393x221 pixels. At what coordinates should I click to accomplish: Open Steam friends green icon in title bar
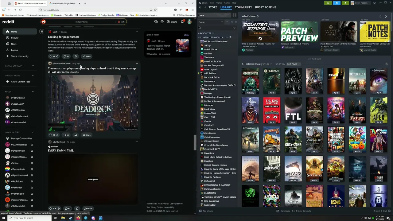tap(328, 3)
